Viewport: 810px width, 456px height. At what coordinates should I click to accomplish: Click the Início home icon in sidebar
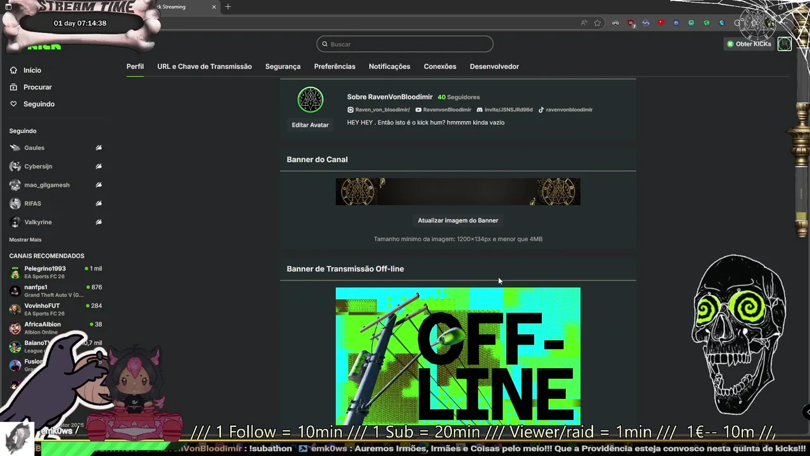(13, 70)
